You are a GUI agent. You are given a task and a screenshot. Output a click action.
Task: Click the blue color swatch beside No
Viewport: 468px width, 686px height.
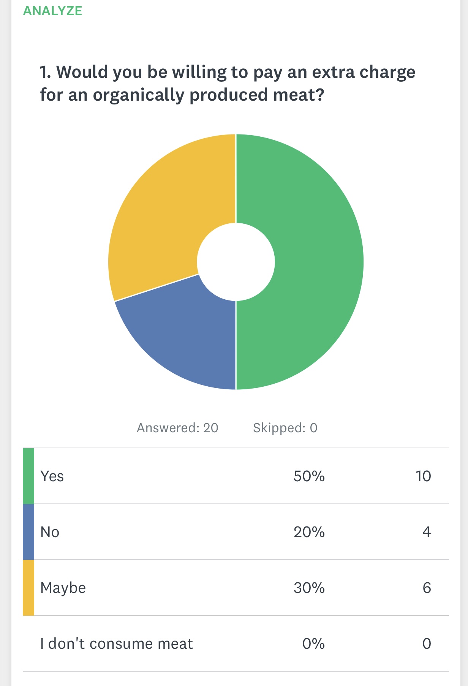click(27, 532)
